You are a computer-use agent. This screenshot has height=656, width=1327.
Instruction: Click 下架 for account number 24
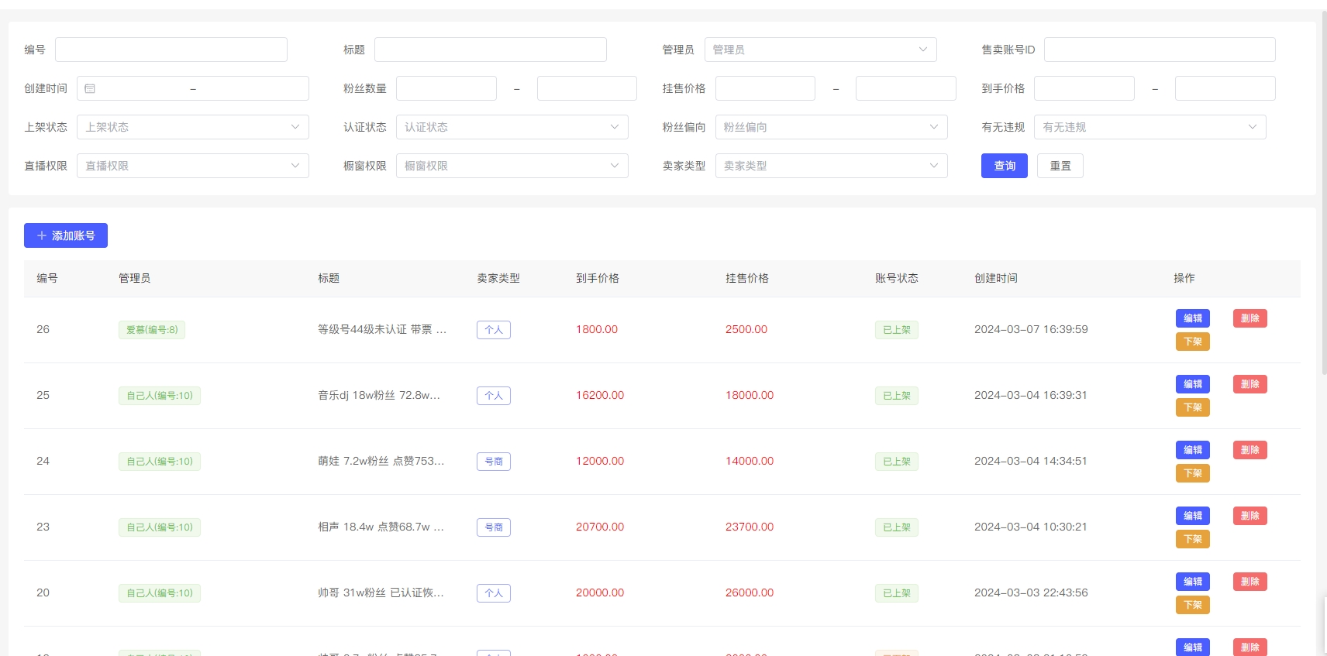click(x=1192, y=473)
